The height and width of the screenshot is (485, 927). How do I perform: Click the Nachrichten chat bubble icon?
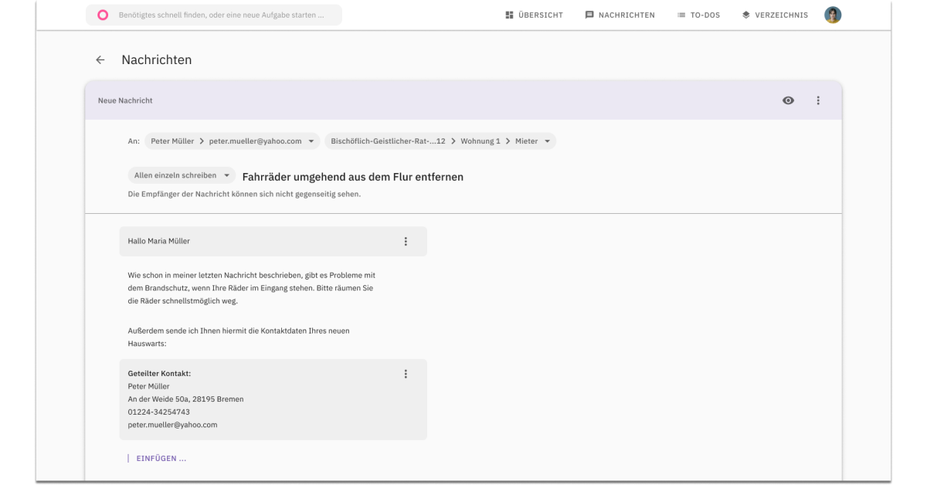pos(589,15)
